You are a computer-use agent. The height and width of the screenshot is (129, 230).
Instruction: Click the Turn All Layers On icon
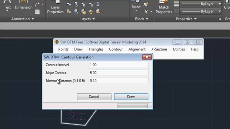pos(69,11)
